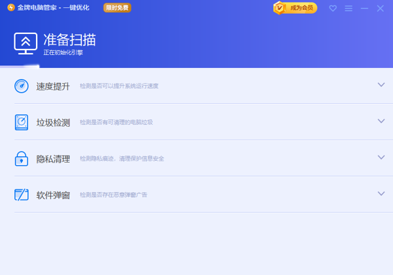Open the hamburger main menu
Image resolution: width=393 pixels, height=275 pixels.
[348, 8]
